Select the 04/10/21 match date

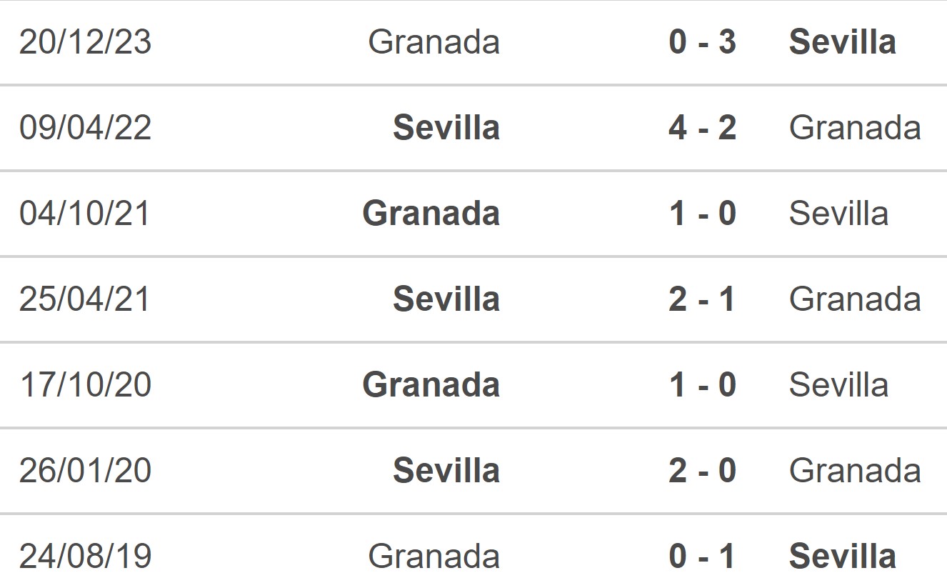point(85,214)
